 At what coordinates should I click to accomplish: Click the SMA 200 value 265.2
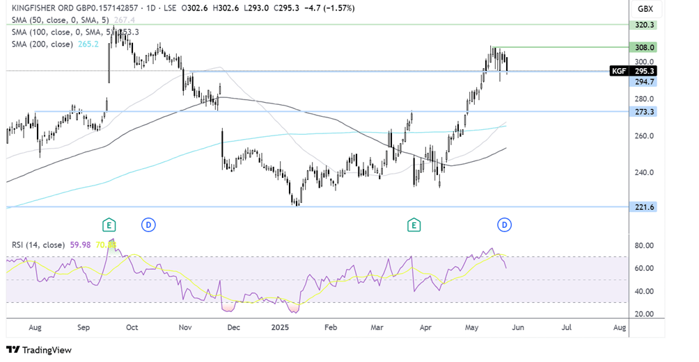(88, 44)
